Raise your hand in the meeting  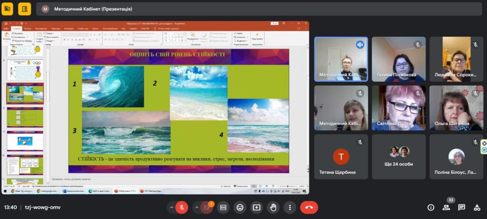(x=273, y=208)
